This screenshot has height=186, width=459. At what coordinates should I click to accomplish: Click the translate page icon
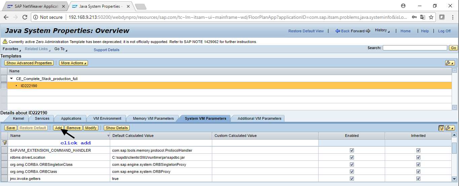(x=423, y=17)
